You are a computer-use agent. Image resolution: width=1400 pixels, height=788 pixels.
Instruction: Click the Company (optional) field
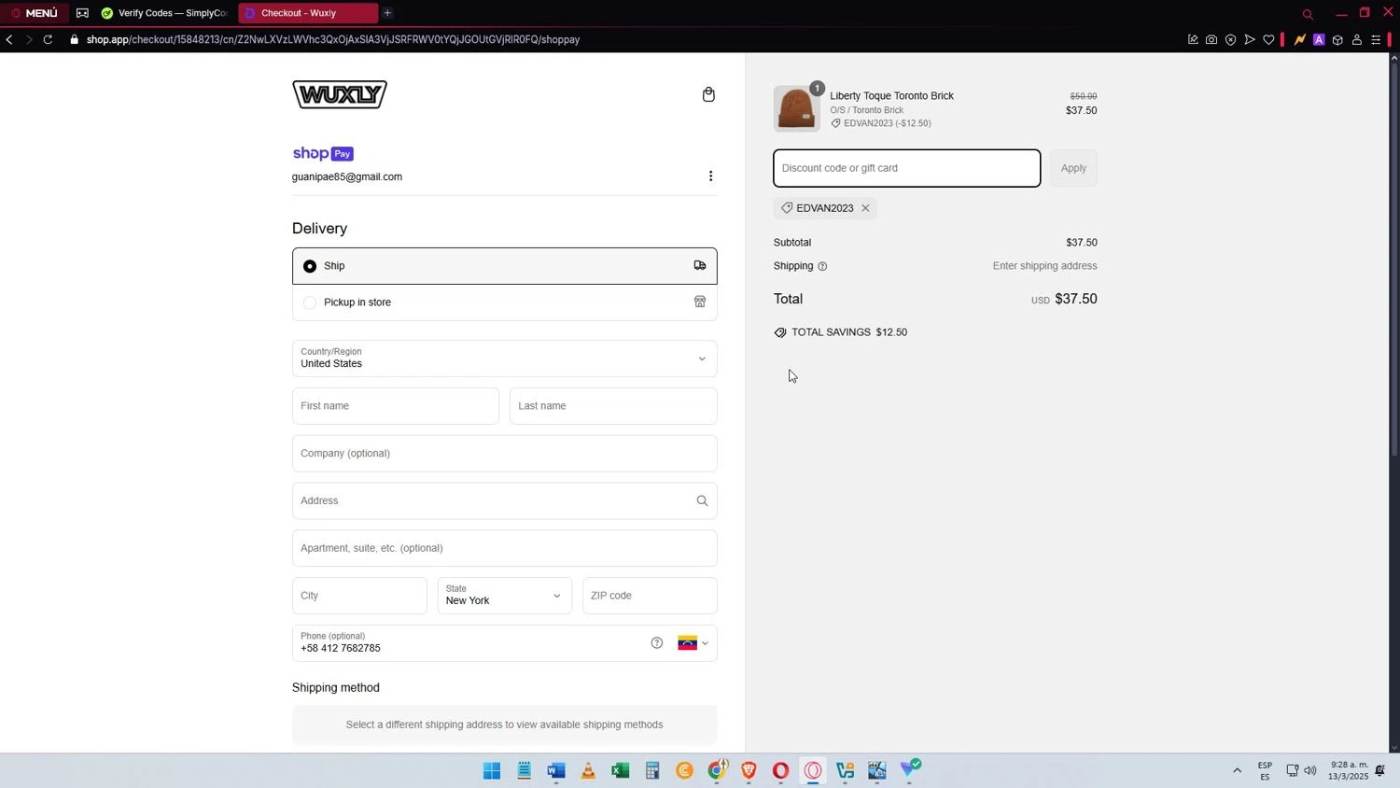click(504, 454)
